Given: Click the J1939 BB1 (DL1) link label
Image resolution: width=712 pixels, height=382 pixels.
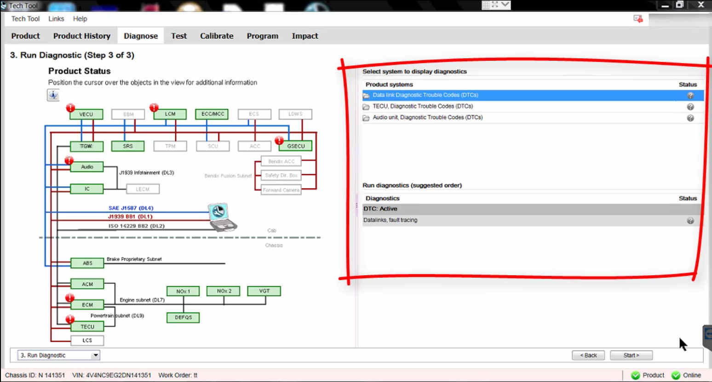Looking at the screenshot, I should coord(130,217).
